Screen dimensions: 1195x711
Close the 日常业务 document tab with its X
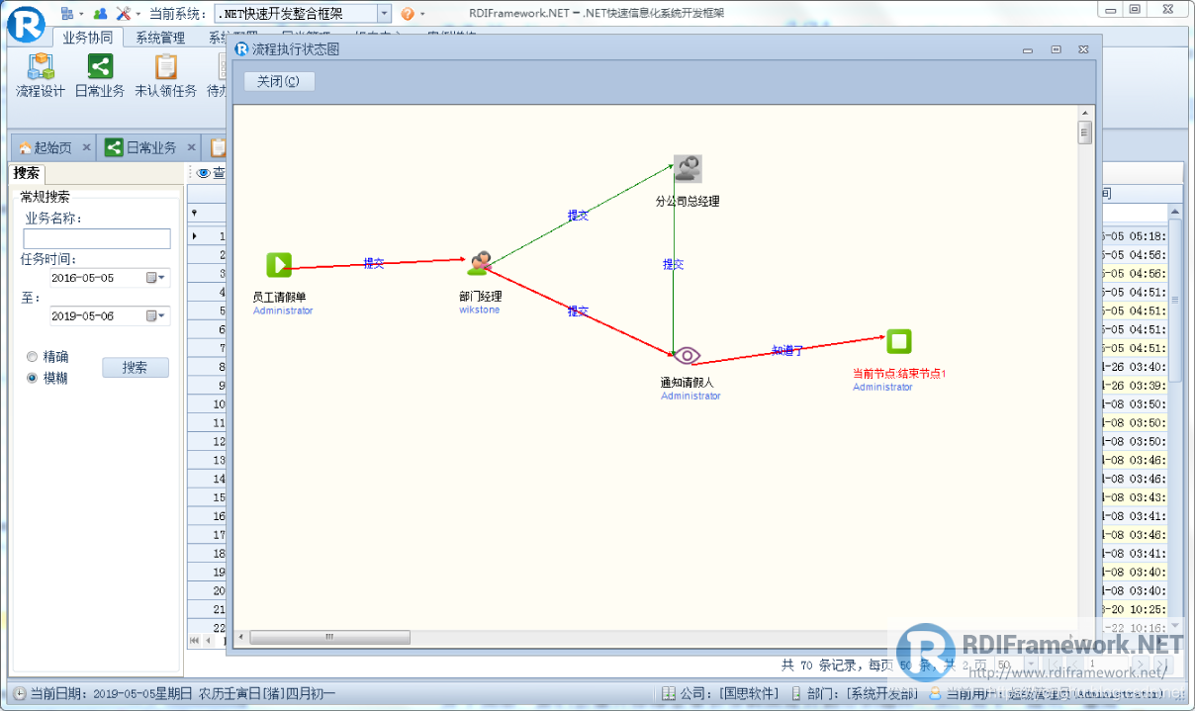click(193, 147)
